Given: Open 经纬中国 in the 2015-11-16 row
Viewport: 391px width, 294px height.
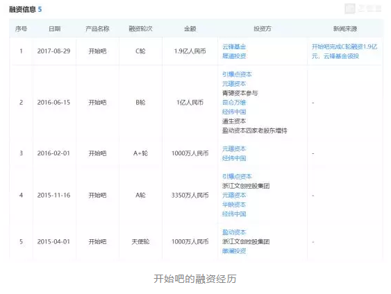Looking at the screenshot, I should tap(234, 214).
